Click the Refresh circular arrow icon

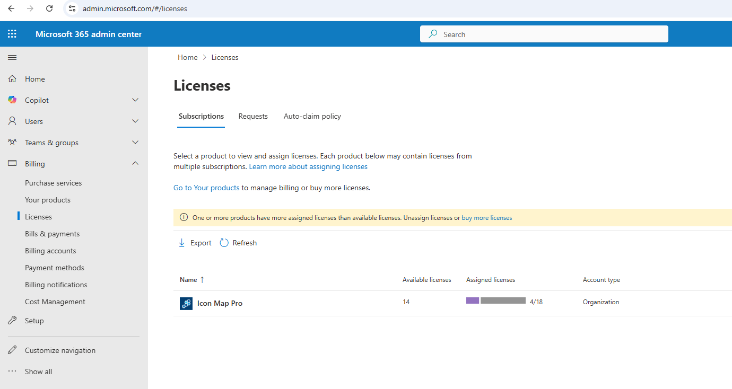tap(224, 243)
